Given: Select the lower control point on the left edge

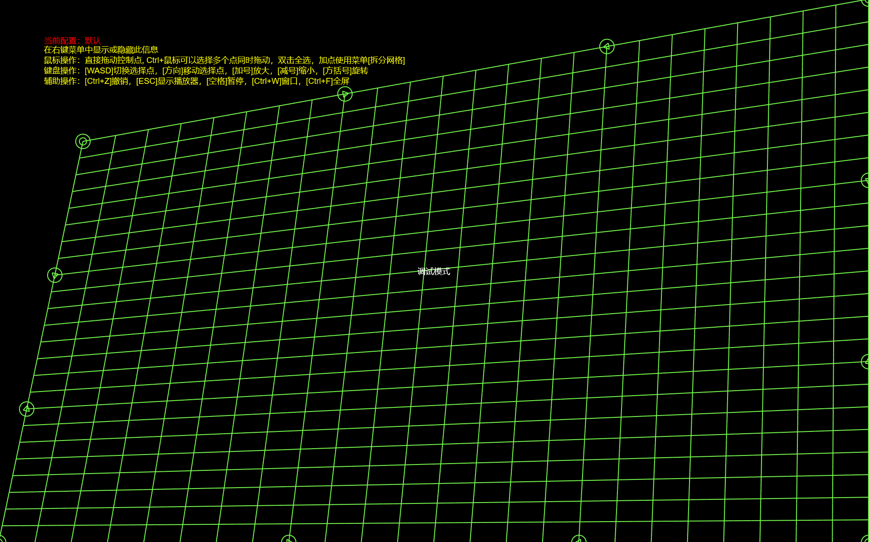Looking at the screenshot, I should 27,409.
